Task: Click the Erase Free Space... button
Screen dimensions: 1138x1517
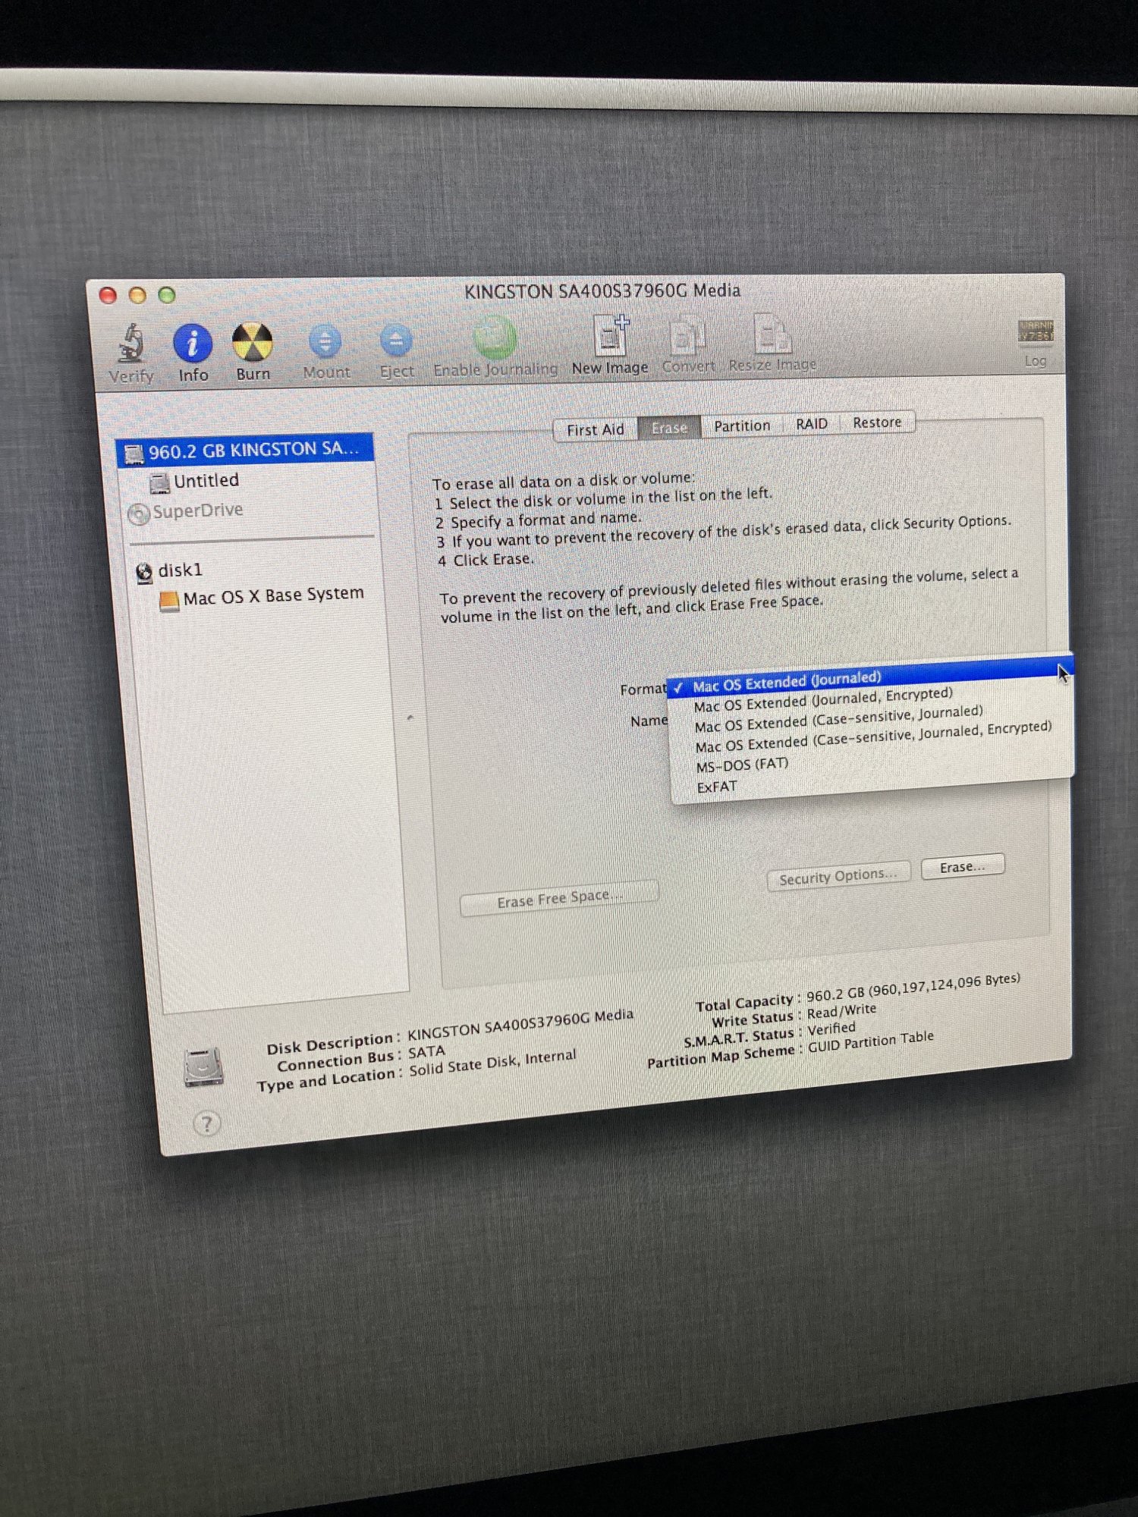Action: (559, 898)
